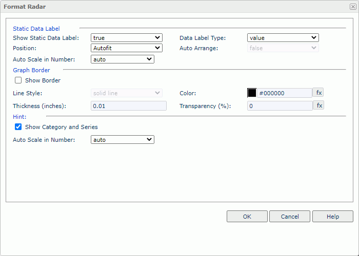
Task: Open the Show Static Data Label dropdown
Action: (x=127, y=38)
